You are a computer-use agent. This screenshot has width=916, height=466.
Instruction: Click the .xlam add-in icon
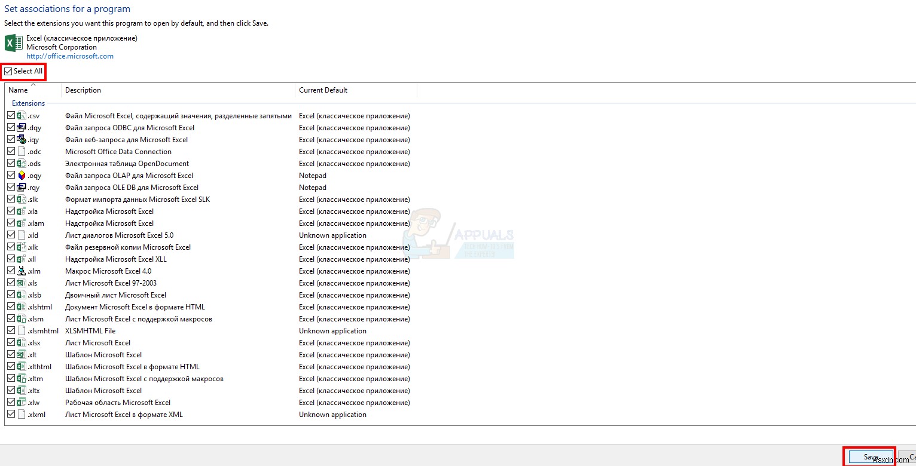pos(22,223)
